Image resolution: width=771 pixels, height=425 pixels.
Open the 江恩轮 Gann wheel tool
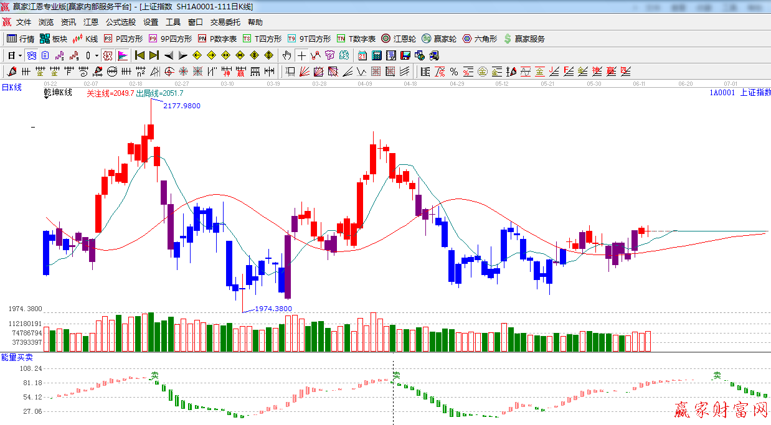(x=399, y=39)
